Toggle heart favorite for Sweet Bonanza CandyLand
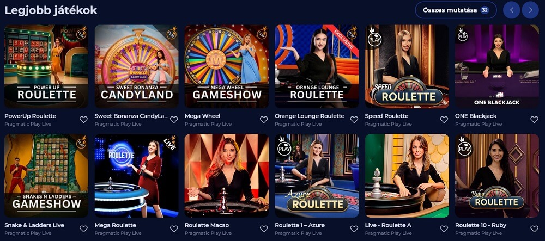This screenshot has width=545, height=241. click(x=174, y=120)
